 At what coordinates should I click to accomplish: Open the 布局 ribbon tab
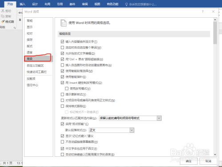click(x=48, y=4)
